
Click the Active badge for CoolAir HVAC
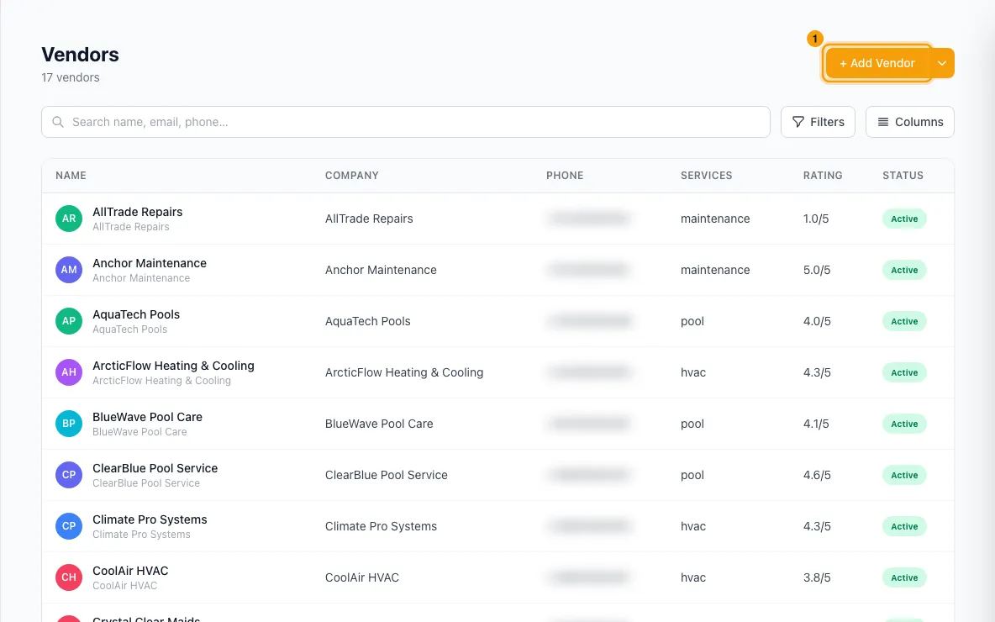tap(904, 578)
